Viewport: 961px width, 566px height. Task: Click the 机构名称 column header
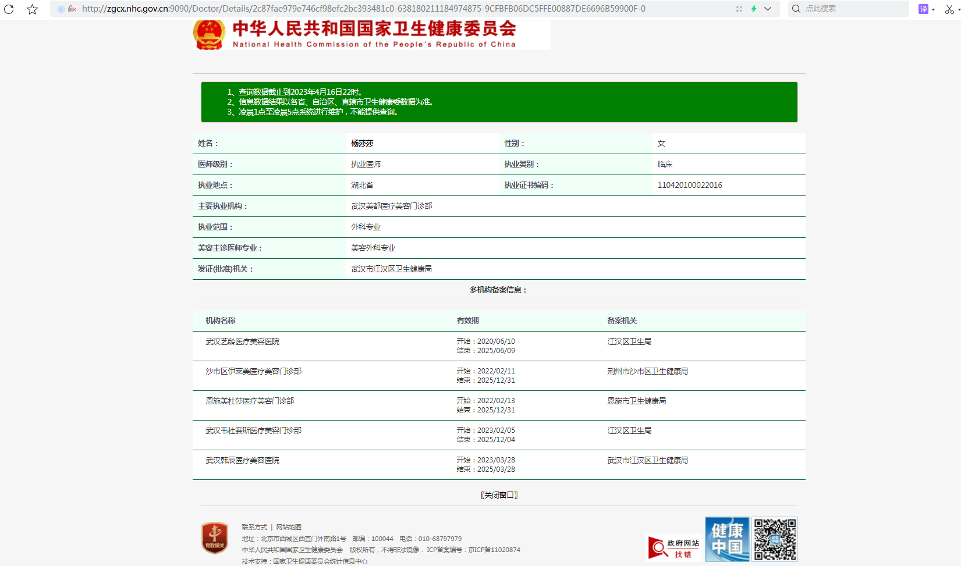coord(221,321)
